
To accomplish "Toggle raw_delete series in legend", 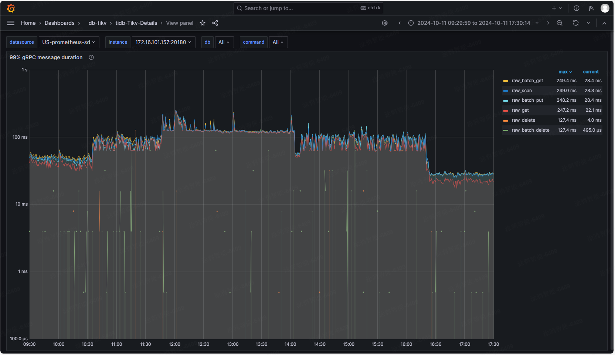I will [523, 120].
